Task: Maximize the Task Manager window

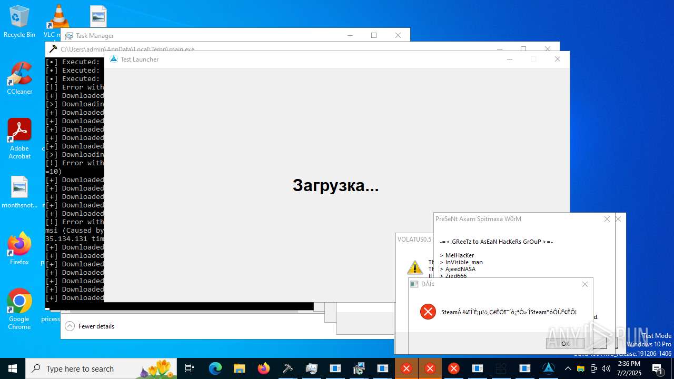Action: pos(374,35)
